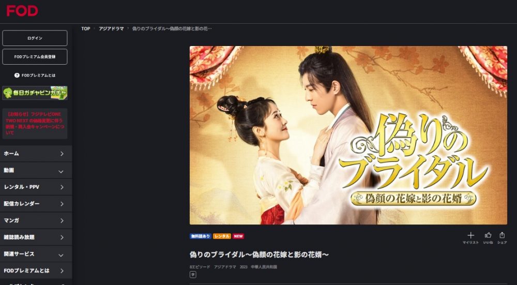The image size is (517, 285).
Task: Click the ログイン button
Action: pyautogui.click(x=35, y=38)
